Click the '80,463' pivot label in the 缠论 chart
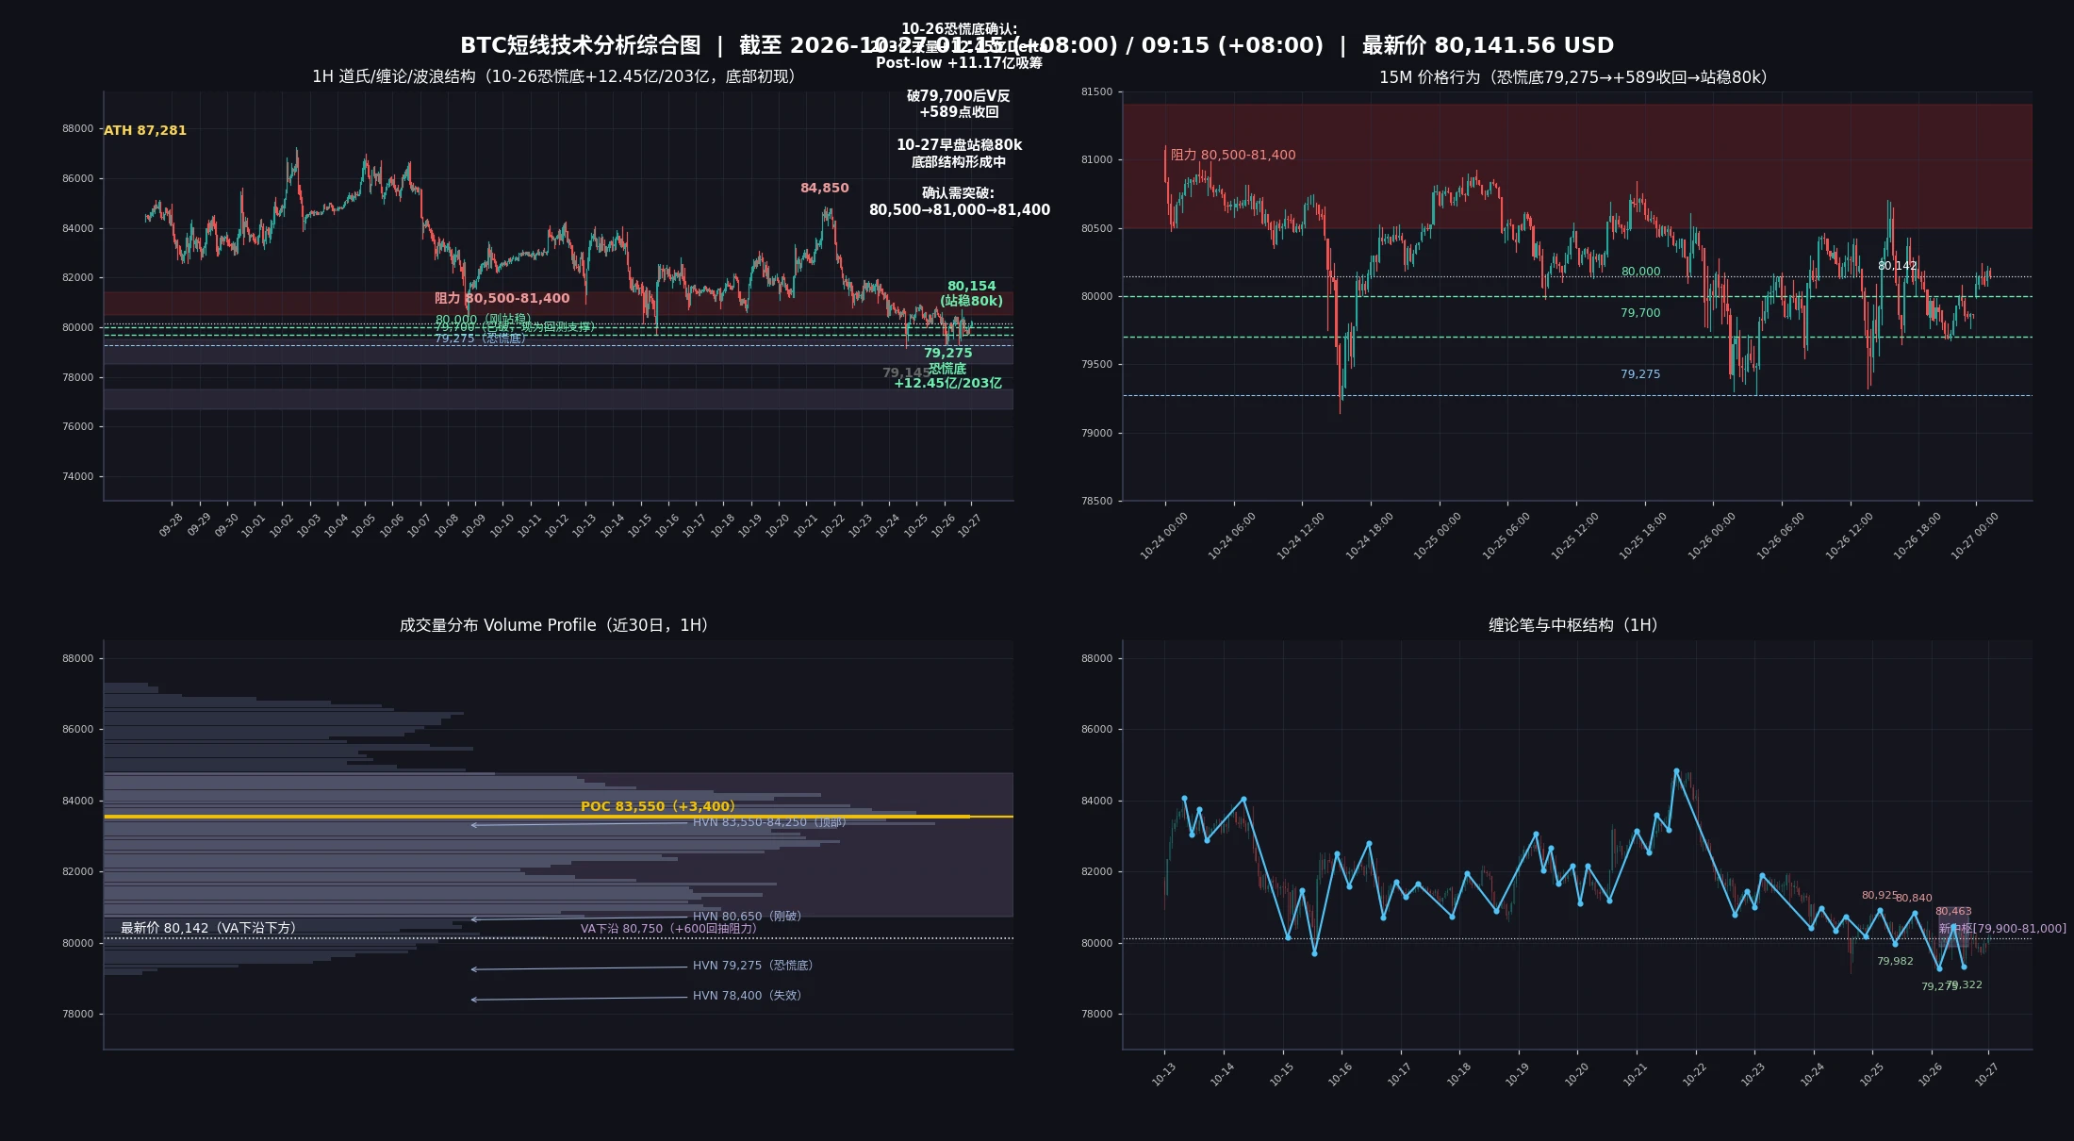The height and width of the screenshot is (1141, 2074). [x=1953, y=912]
